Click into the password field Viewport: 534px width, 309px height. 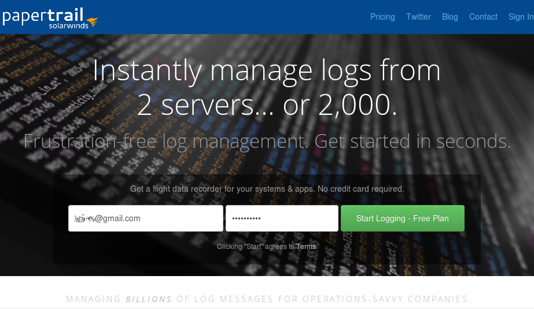coord(282,218)
